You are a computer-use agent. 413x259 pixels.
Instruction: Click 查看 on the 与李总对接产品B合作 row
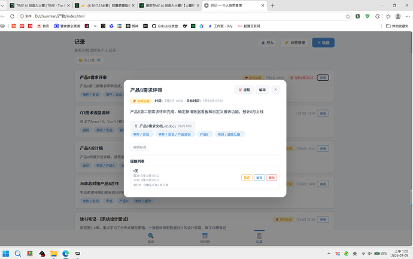coord(323,184)
